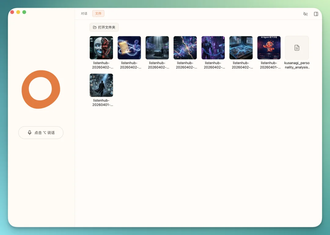Click the kusanagi_personality_analysis file name text

(297, 65)
